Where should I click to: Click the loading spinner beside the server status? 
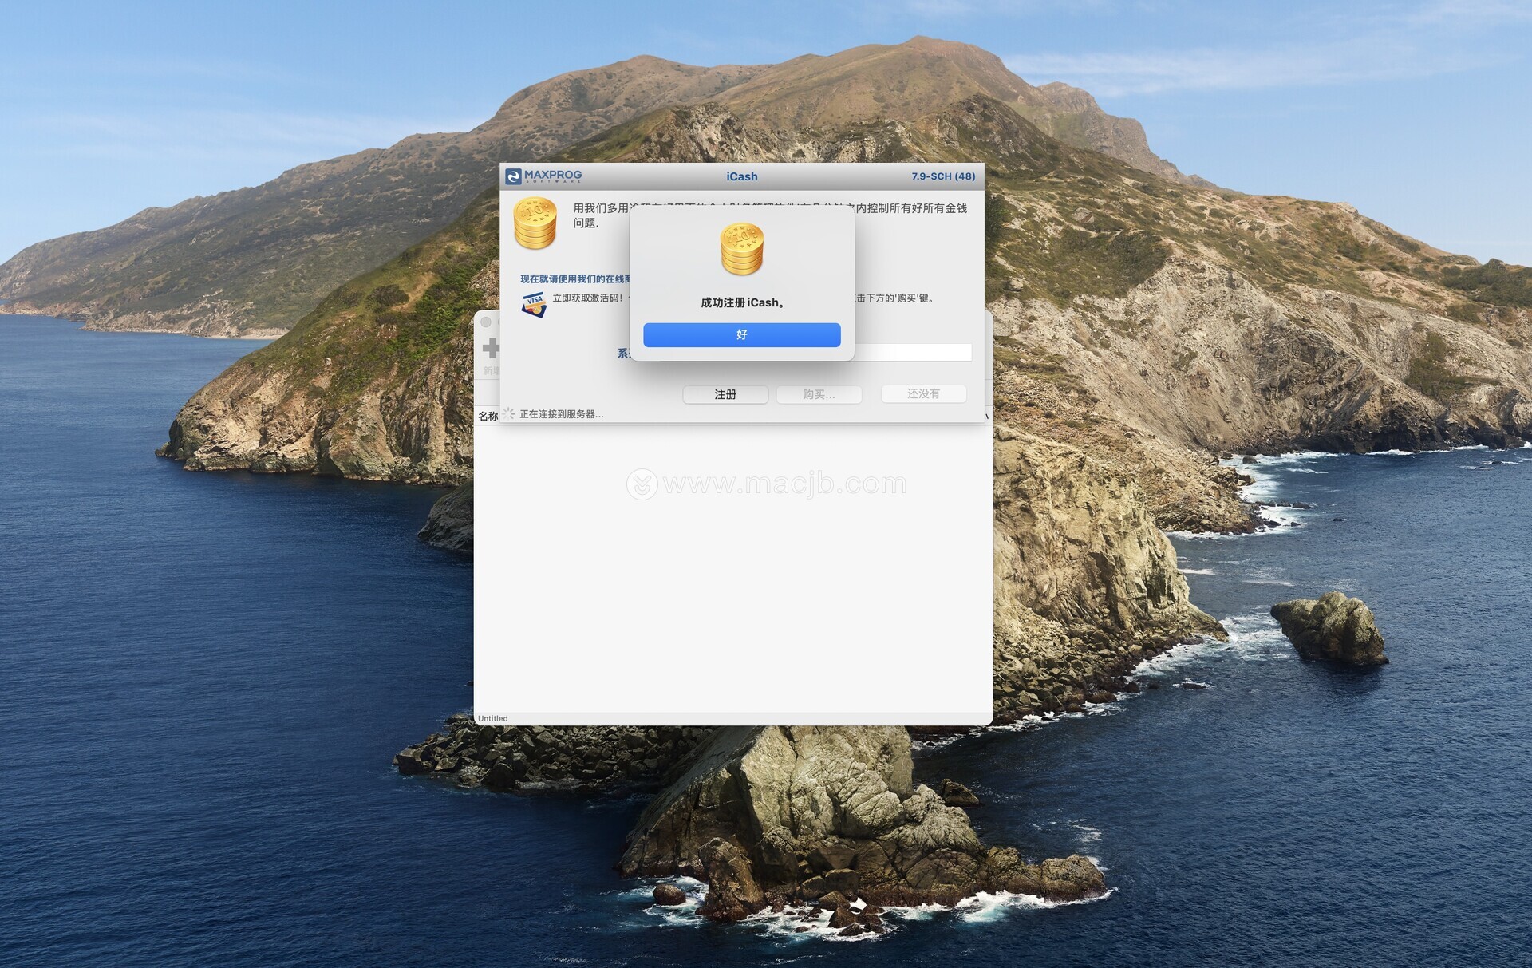coord(509,413)
